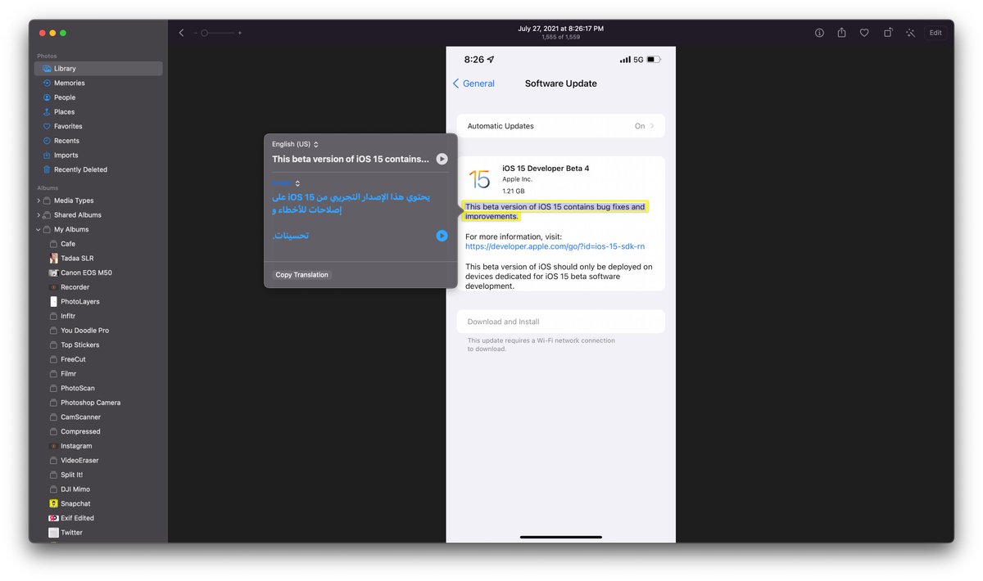Open the Share menu in toolbar

pos(842,33)
